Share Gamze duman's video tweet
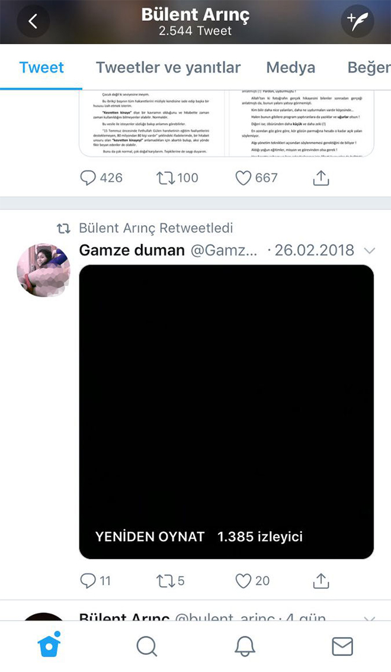This screenshot has height=672, width=391. (x=321, y=581)
